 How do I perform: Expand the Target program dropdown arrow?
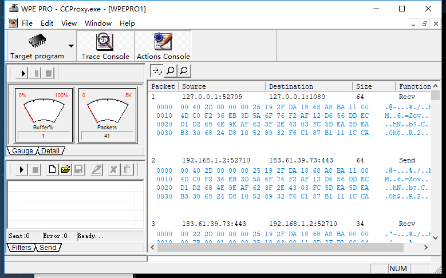pyautogui.click(x=71, y=46)
